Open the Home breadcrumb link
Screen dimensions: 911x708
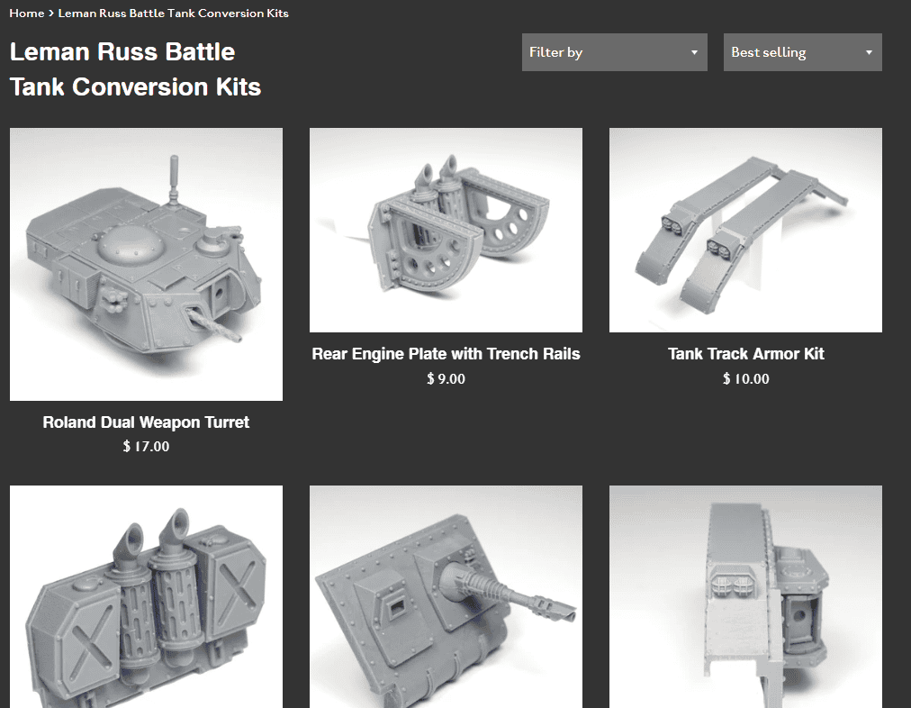click(x=27, y=13)
